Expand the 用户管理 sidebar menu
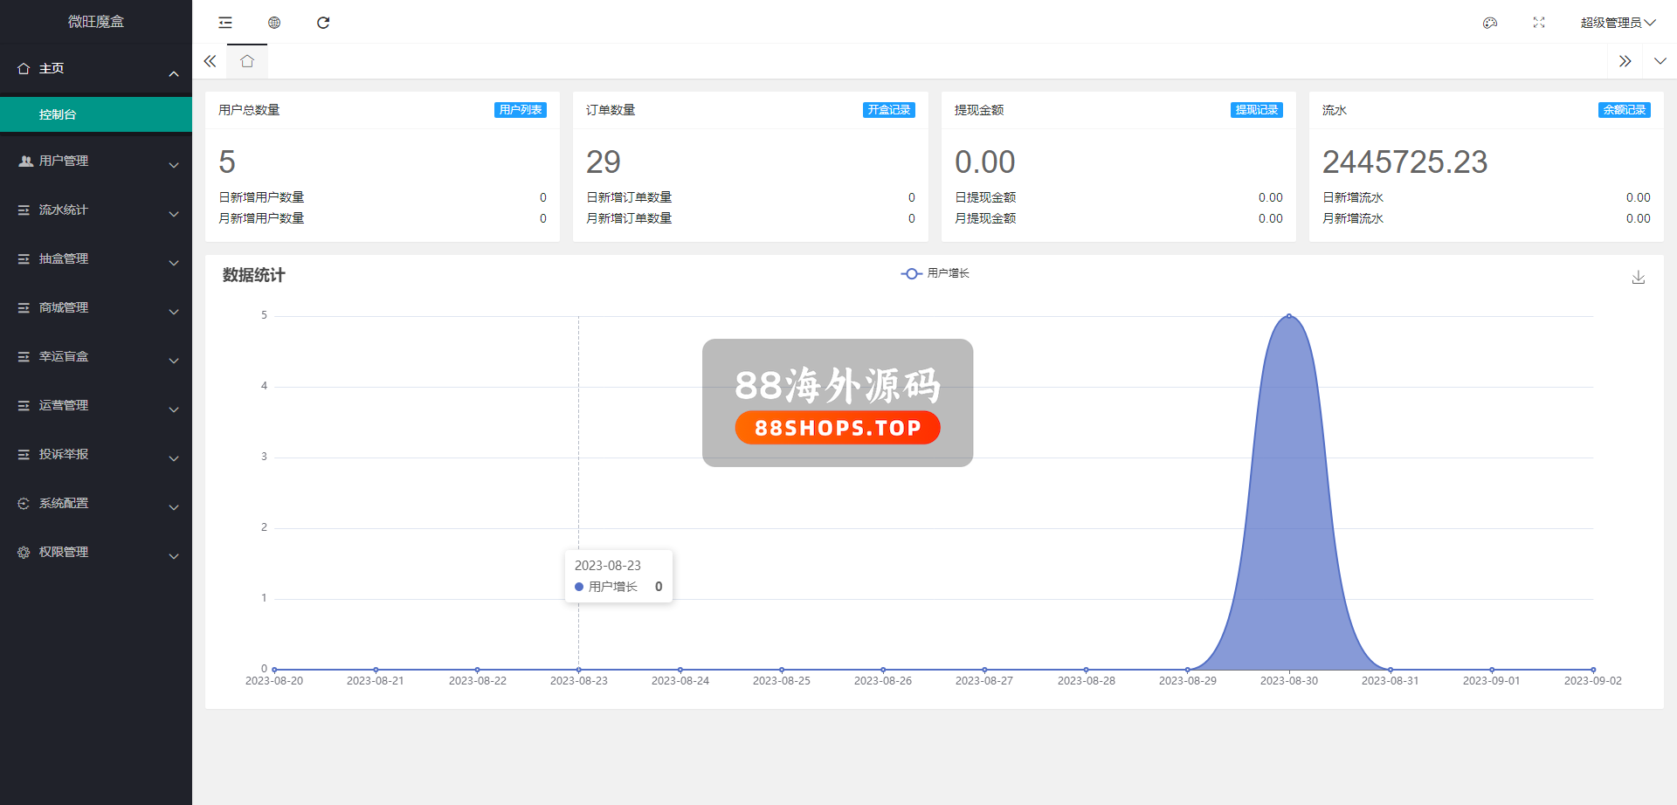Viewport: 1677px width, 805px height. 96,162
